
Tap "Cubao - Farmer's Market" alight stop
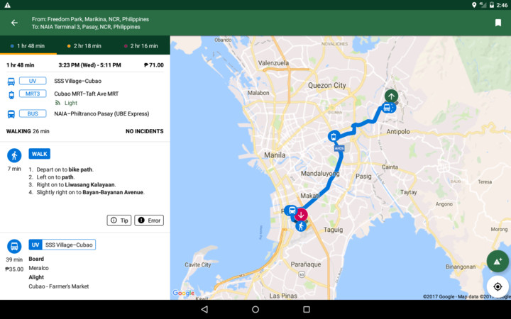click(x=59, y=286)
